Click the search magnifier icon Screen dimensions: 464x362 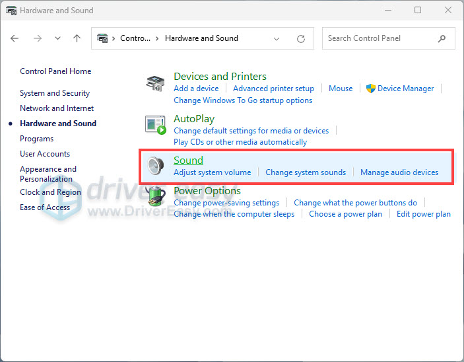coord(442,38)
